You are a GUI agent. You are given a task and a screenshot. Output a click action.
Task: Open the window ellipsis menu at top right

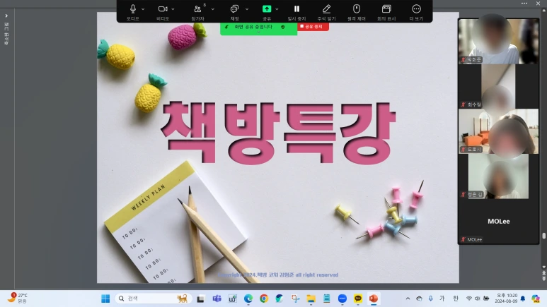coord(524,3)
